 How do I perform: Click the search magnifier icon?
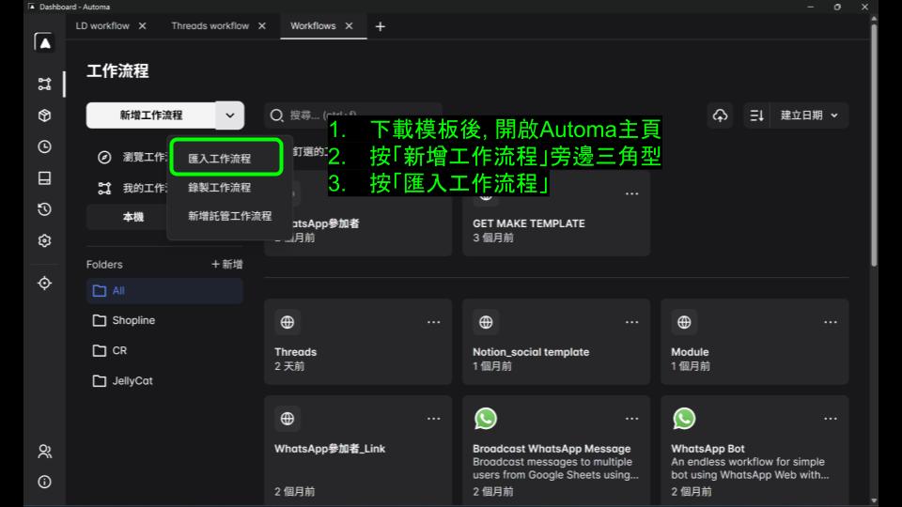click(276, 115)
